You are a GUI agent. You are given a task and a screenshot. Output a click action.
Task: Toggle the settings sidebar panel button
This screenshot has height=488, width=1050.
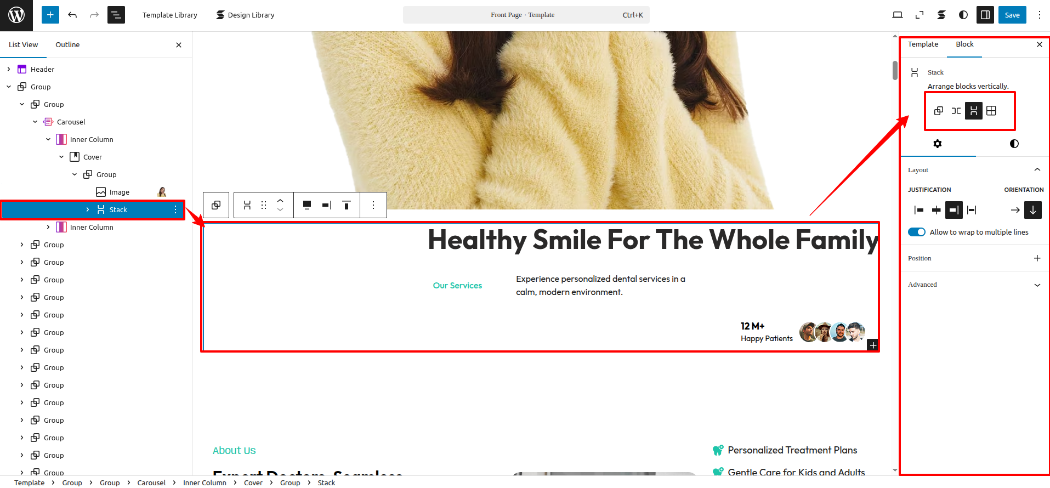coord(985,15)
